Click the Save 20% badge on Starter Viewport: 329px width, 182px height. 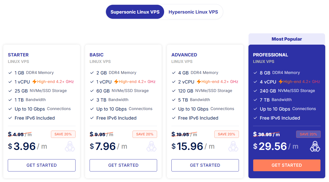pos(63,134)
